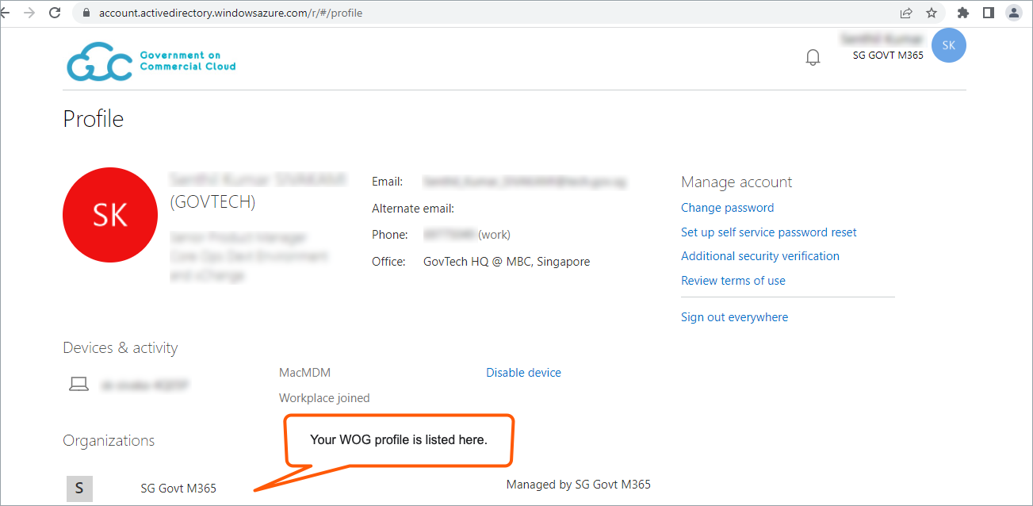Screen dimensions: 1033x506
Task: Click Review terms of use
Action: (x=733, y=280)
